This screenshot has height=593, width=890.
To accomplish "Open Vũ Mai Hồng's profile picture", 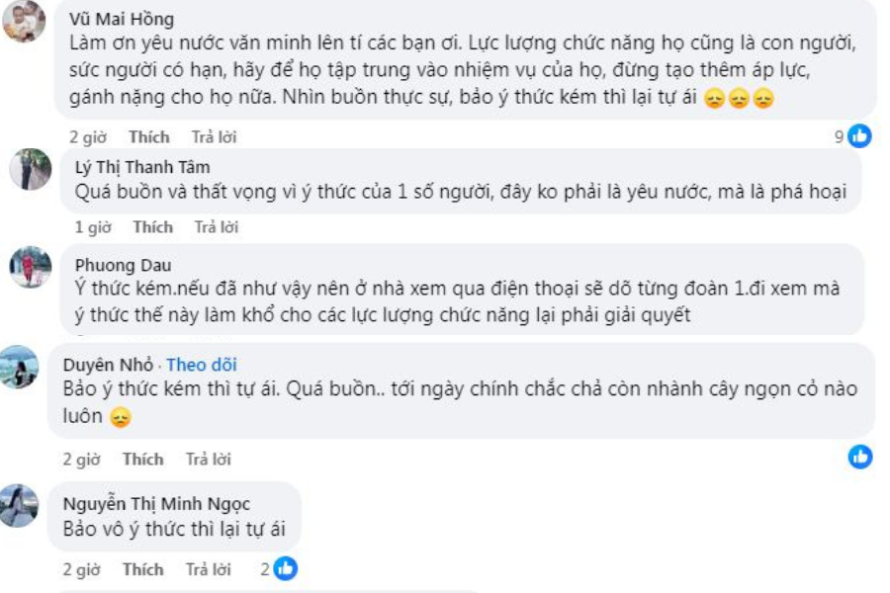I will coord(24,21).
